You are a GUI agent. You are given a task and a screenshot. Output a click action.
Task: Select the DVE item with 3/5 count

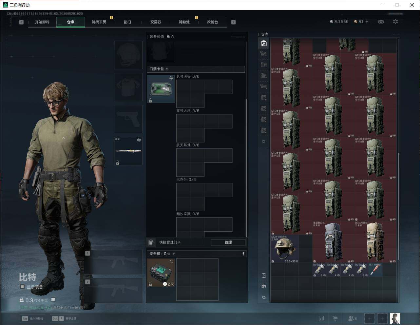coord(361,270)
